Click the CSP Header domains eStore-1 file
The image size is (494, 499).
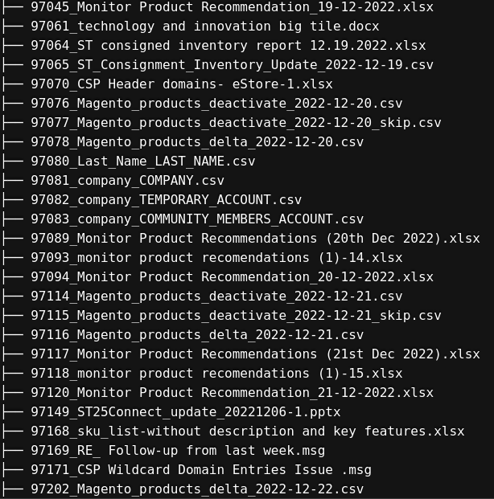point(181,84)
